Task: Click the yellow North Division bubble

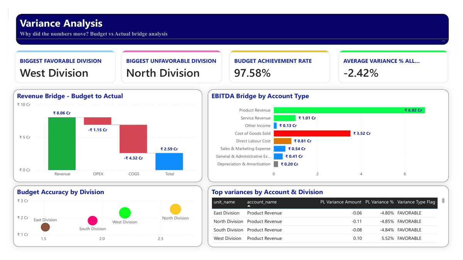Action: 176,209
